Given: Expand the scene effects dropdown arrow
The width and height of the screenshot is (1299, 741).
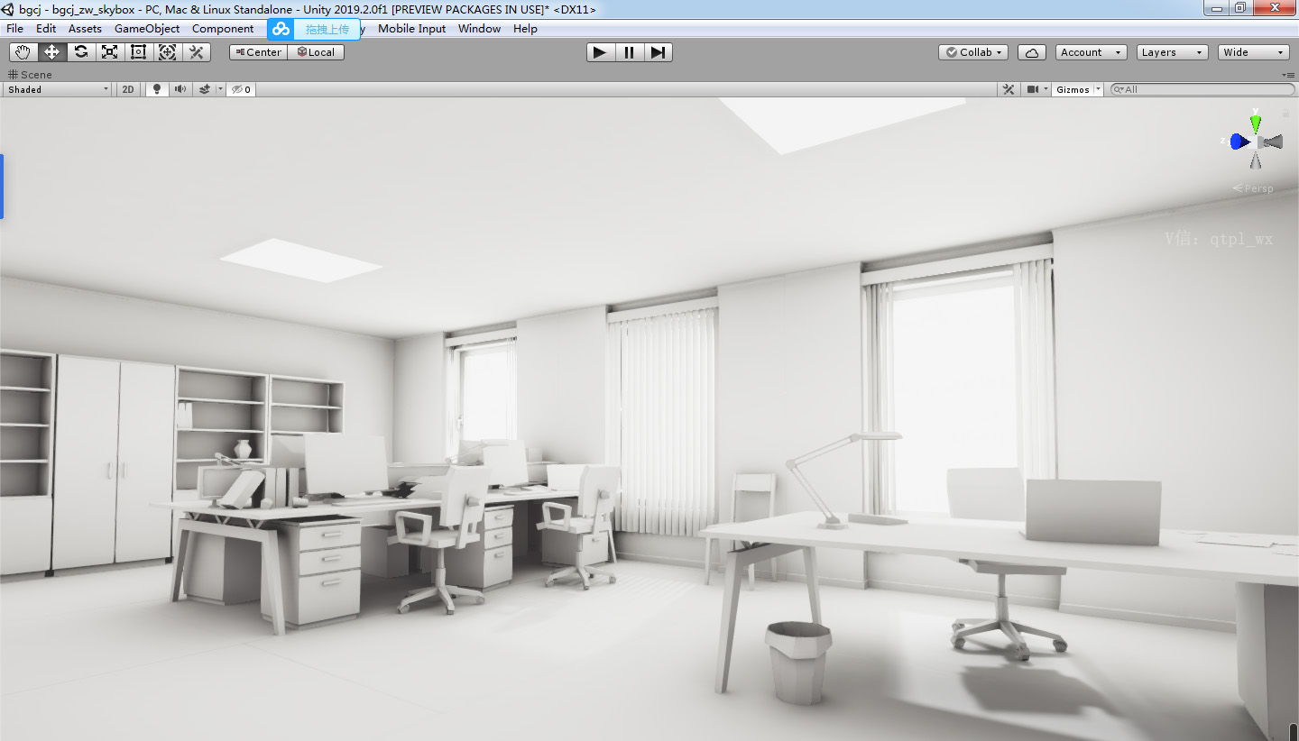Looking at the screenshot, I should [220, 89].
